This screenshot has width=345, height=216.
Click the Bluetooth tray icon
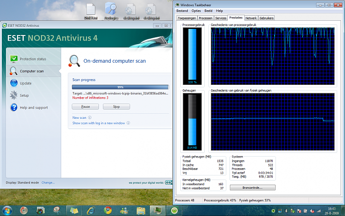tap(286, 211)
